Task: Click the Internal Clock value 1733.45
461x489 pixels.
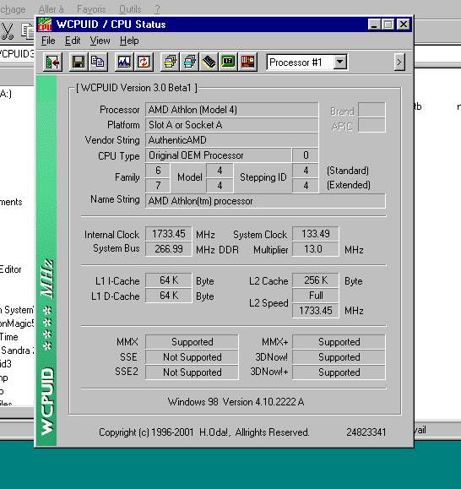Action: point(169,234)
